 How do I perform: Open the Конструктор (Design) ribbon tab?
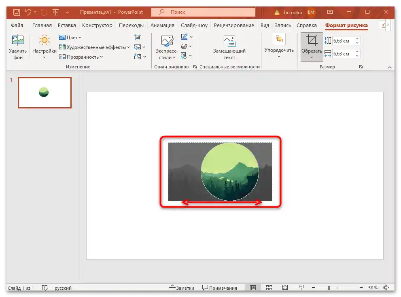coord(97,25)
